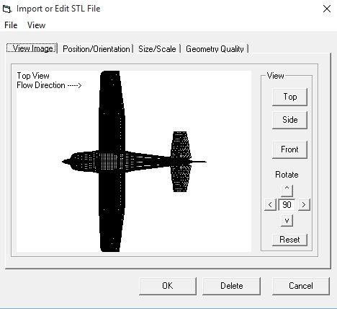The height and width of the screenshot is (309, 337).
Task: Click the rotation angle field showing 90
Action: 287,205
